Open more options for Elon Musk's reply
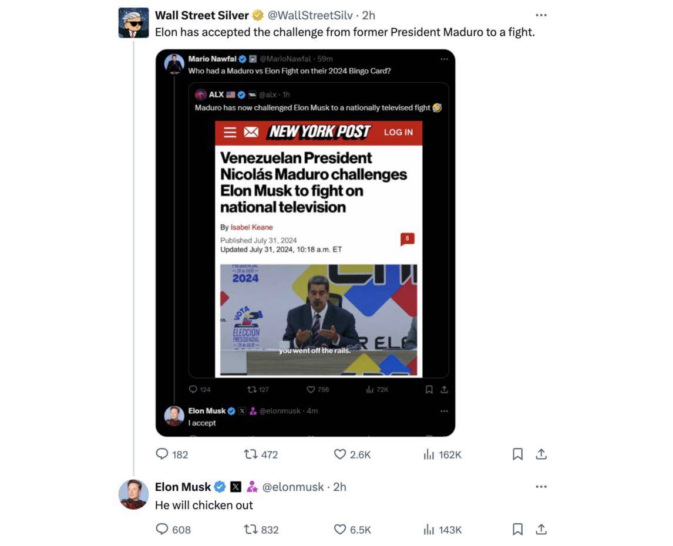This screenshot has width=673, height=546. point(541,487)
